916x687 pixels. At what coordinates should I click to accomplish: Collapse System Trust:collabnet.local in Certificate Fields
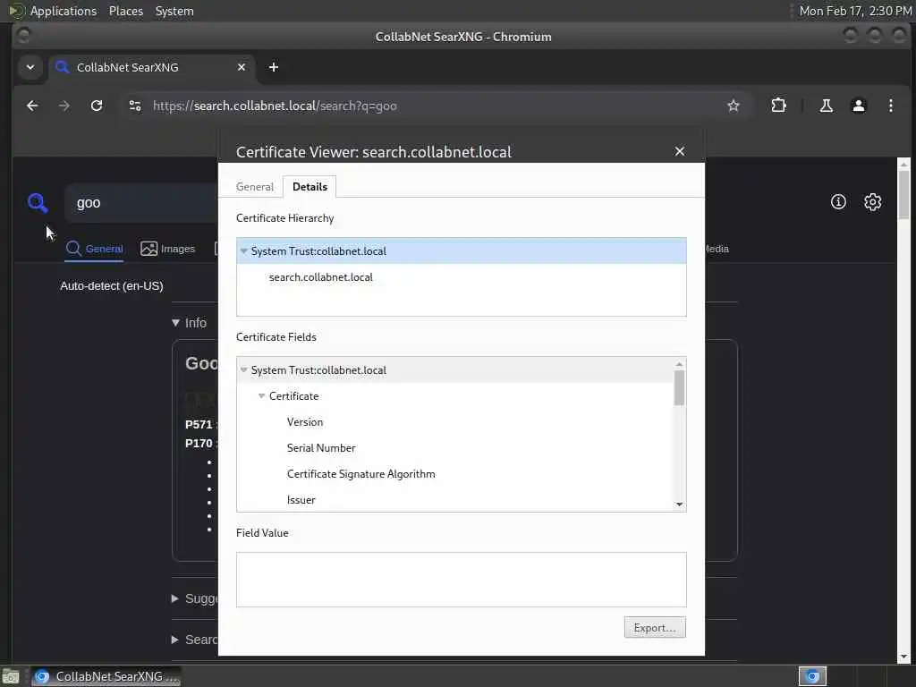[244, 370]
